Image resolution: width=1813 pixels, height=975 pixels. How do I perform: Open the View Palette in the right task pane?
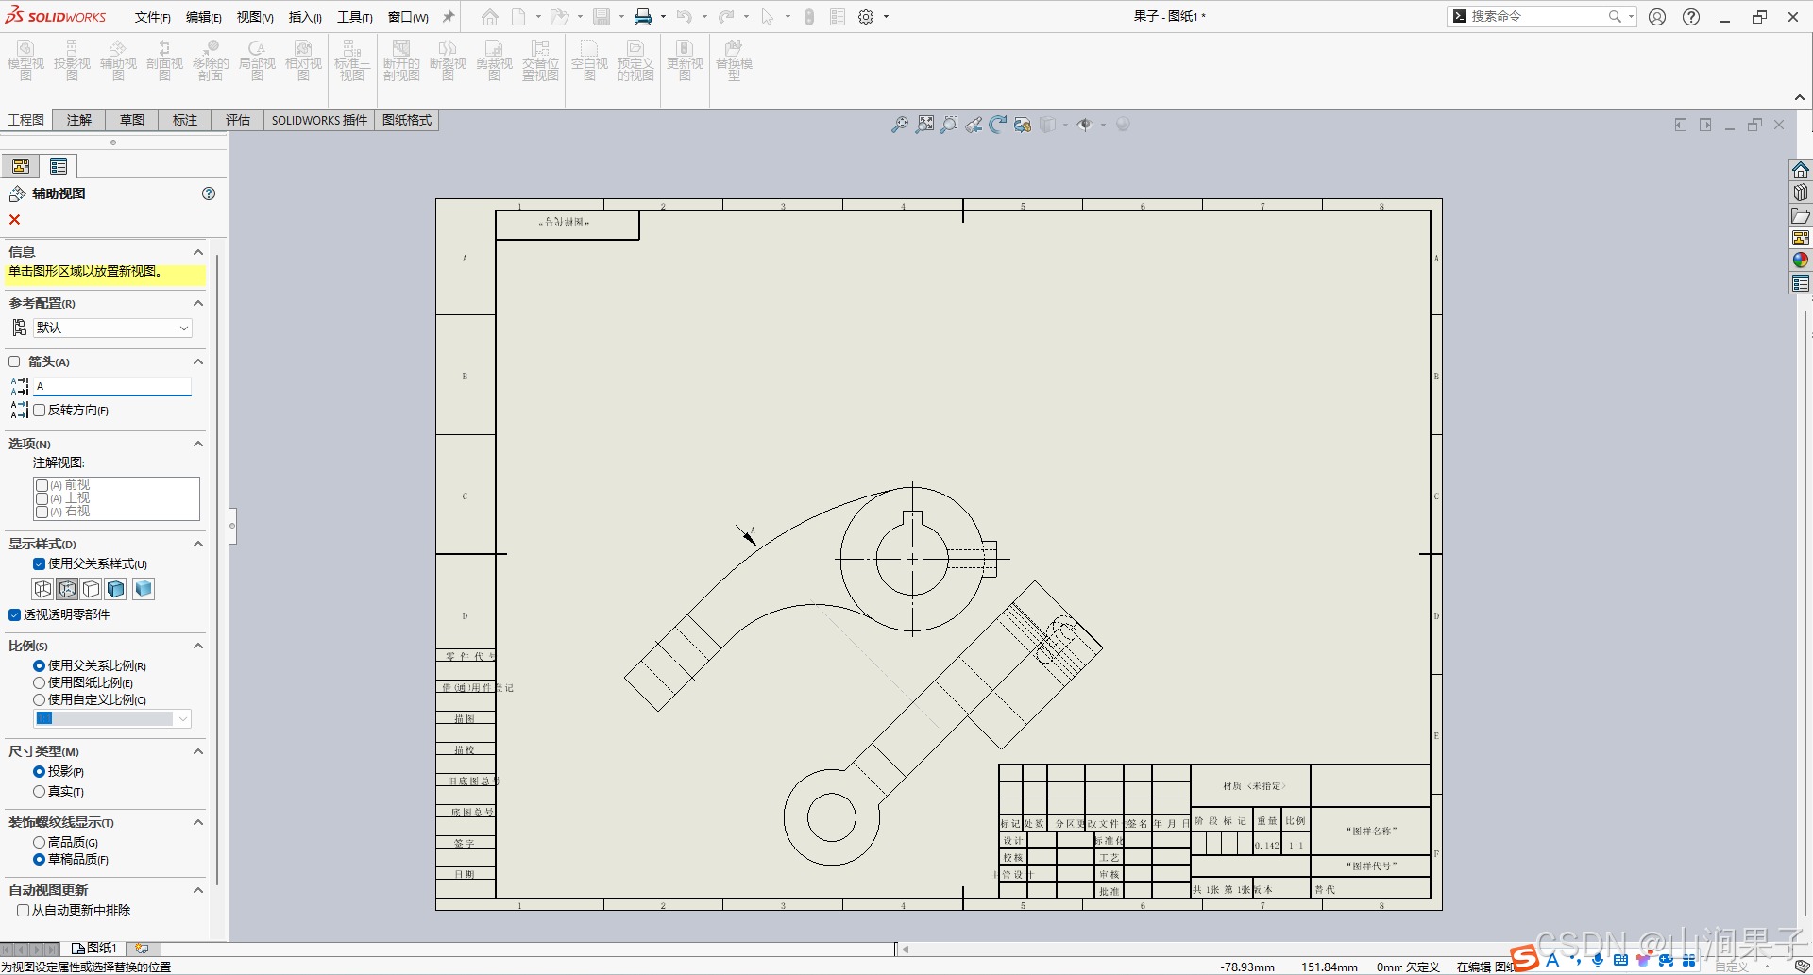[1801, 238]
